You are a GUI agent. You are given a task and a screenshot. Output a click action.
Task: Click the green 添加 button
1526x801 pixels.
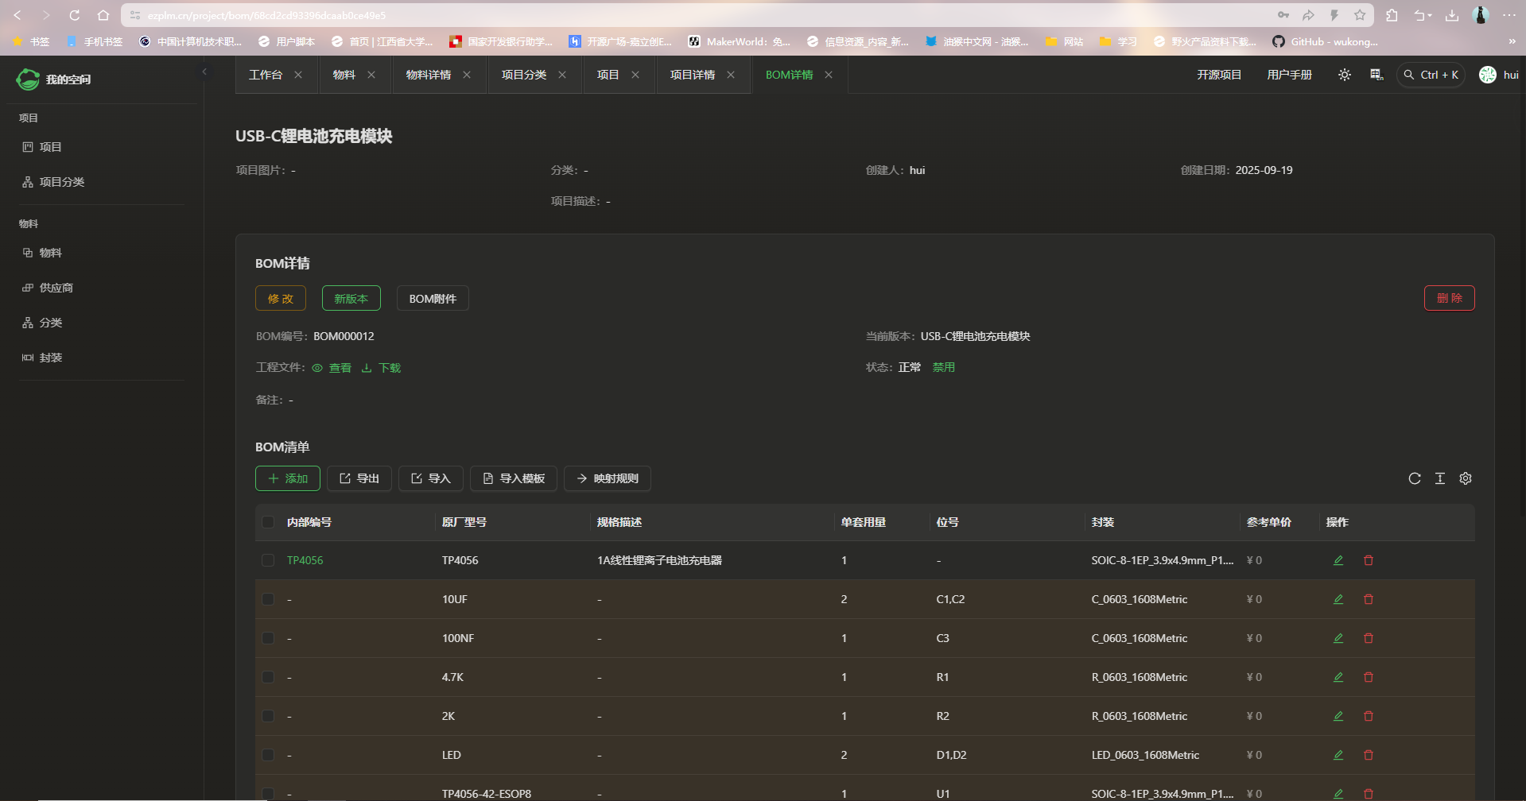[288, 478]
